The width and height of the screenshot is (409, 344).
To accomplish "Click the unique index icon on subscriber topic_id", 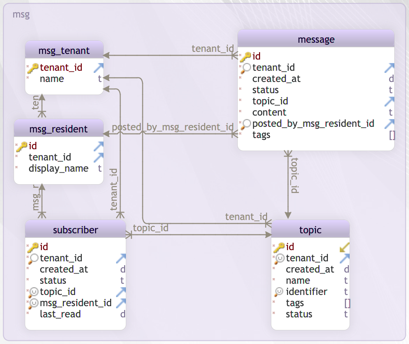I will [33, 292].
